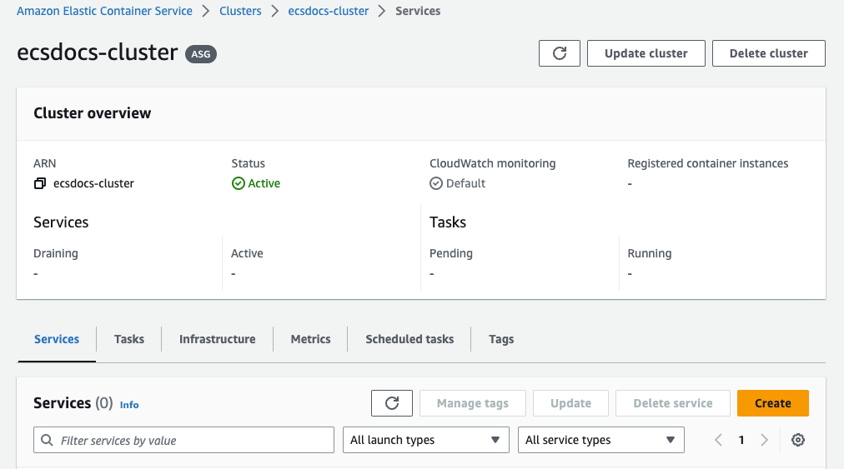This screenshot has width=844, height=469.
Task: Open services table preferences gear
Action: click(x=798, y=440)
